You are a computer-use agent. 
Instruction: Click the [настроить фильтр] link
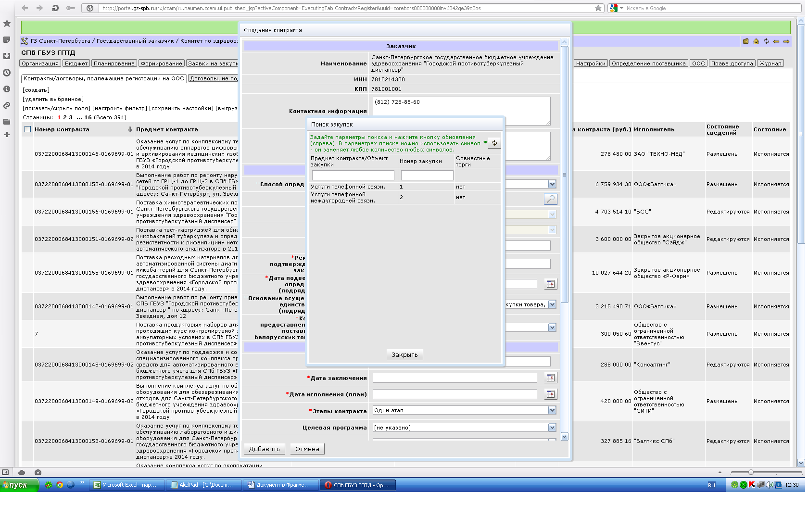[x=119, y=108]
